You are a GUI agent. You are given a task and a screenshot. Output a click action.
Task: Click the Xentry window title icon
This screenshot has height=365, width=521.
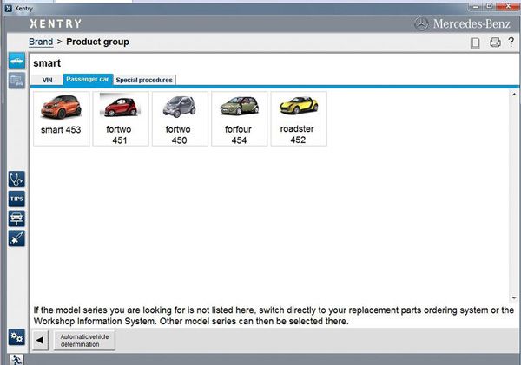(x=9, y=9)
